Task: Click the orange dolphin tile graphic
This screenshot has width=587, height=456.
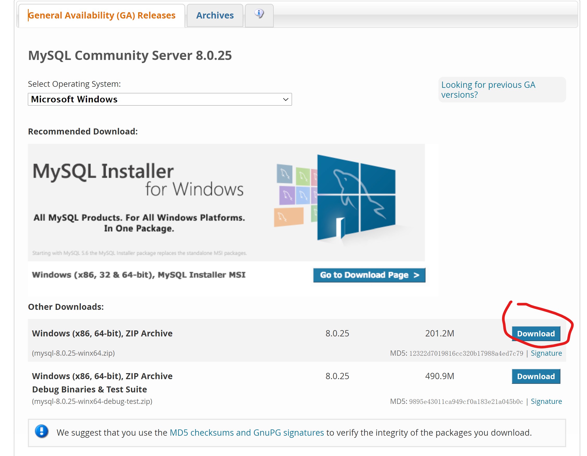Action: 288,217
